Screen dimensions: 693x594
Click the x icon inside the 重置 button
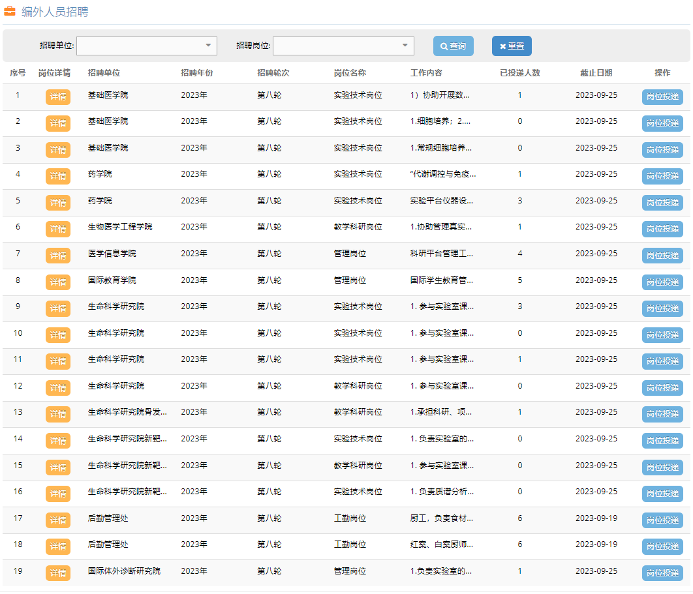(x=502, y=46)
